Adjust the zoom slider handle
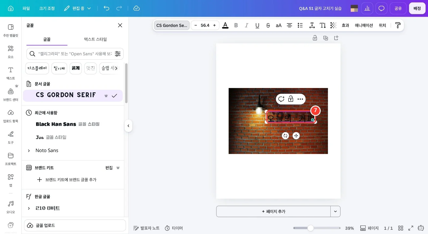This screenshot has height=234, width=428. pyautogui.click(x=310, y=228)
